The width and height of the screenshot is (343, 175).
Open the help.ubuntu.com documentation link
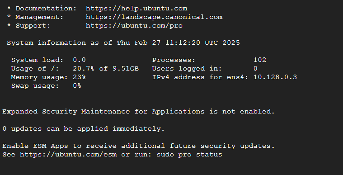pyautogui.click(x=136, y=9)
